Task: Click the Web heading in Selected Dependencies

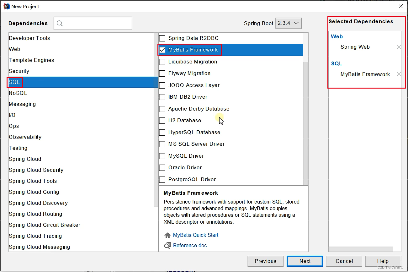Action: 337,37
